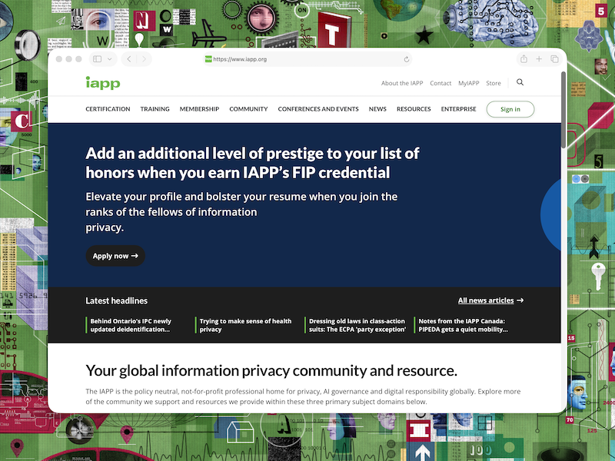Viewport: 615px width, 461px height.
Task: Open the Certification menu
Action: [x=108, y=109]
